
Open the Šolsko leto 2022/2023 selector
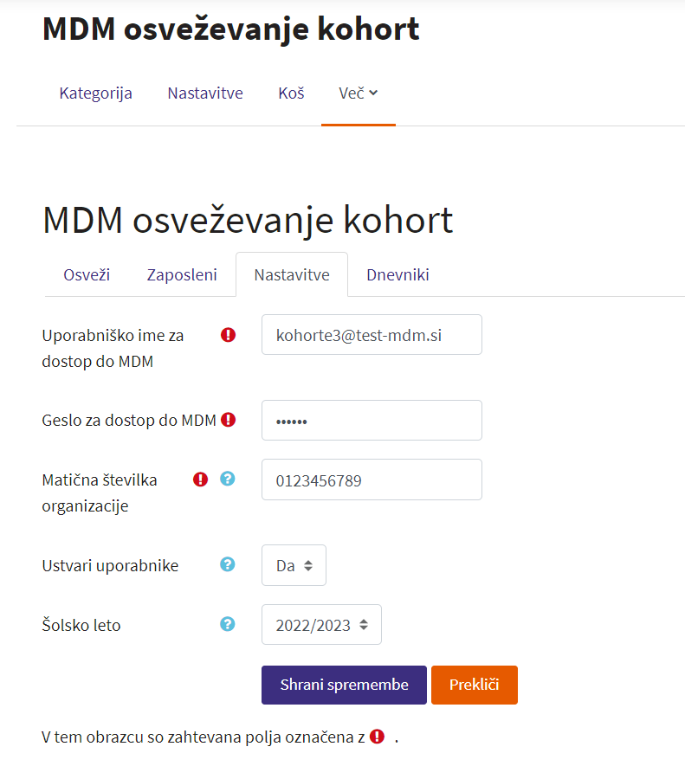click(x=321, y=624)
